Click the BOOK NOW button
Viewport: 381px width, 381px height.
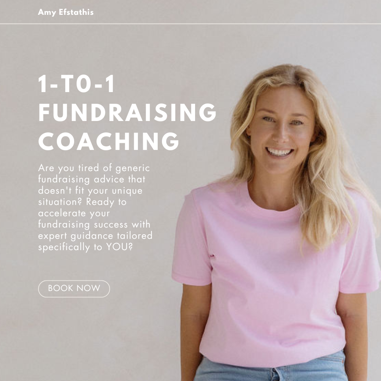[x=74, y=289]
